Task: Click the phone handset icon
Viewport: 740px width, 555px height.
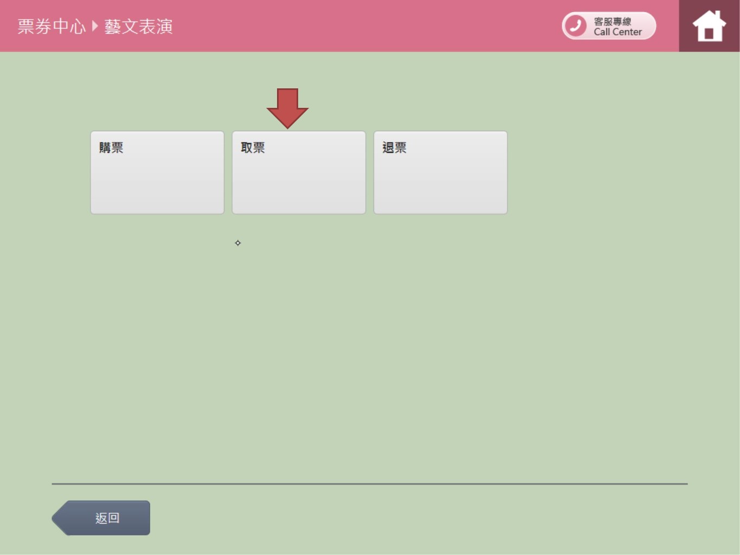Action: coord(575,26)
